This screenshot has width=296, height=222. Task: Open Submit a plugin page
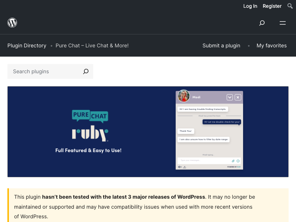(221, 46)
